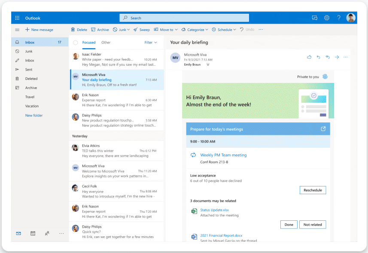Open the Deleted folder
Image resolution: width=368 pixels, height=253 pixels.
(40, 79)
